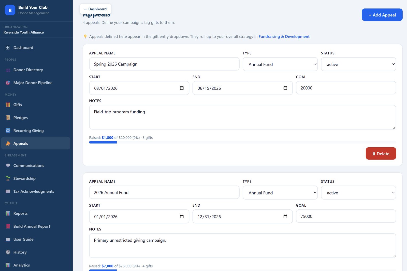The image size is (407, 271).
Task: Edit the Field-trip program funding notes
Action: pyautogui.click(x=242, y=117)
